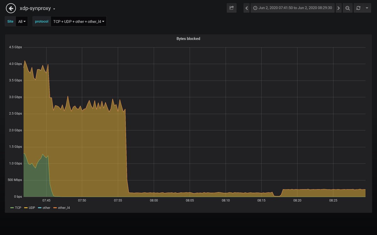Shift time range forward with the right chevron
Image resolution: width=377 pixels, height=235 pixels.
tap(338, 8)
